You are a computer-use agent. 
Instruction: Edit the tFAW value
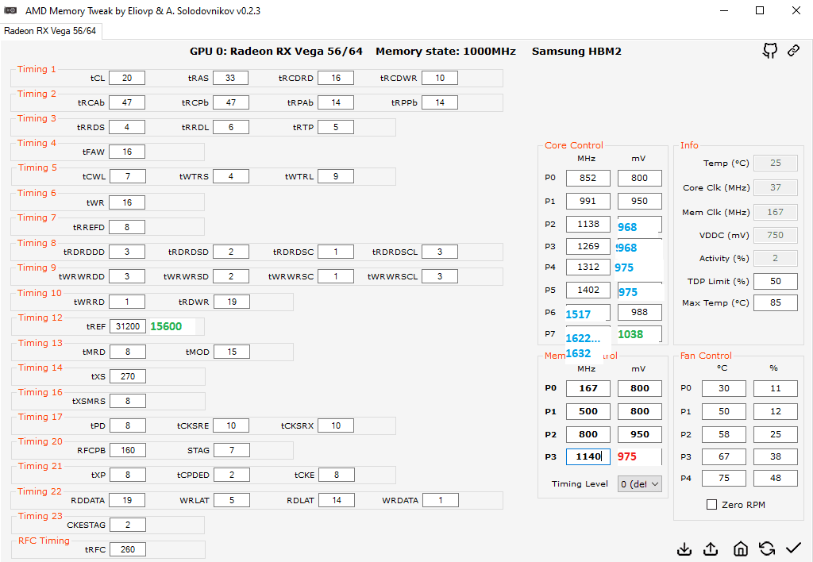pyautogui.click(x=127, y=152)
